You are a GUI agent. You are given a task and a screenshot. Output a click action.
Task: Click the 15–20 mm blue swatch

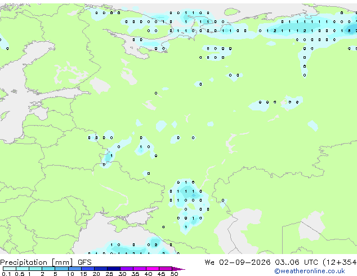coord(88,269)
